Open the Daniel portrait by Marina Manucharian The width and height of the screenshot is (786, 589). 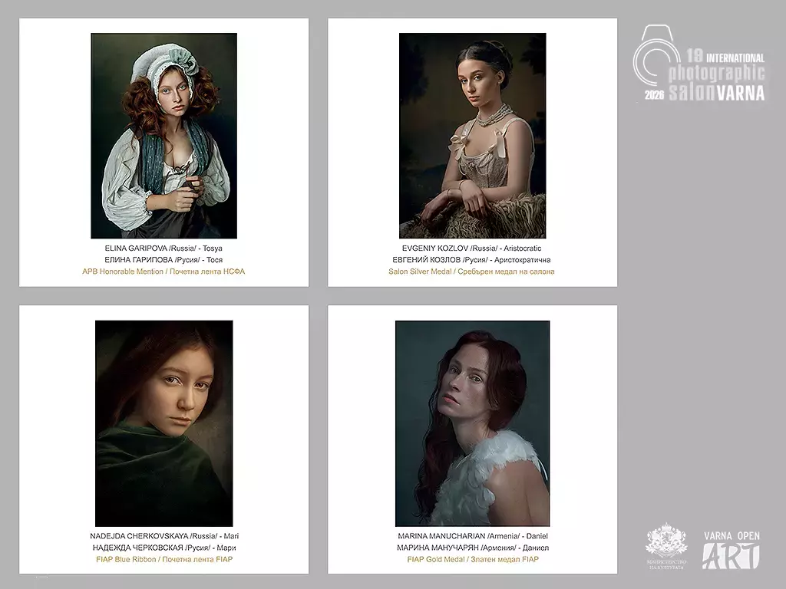click(x=472, y=423)
